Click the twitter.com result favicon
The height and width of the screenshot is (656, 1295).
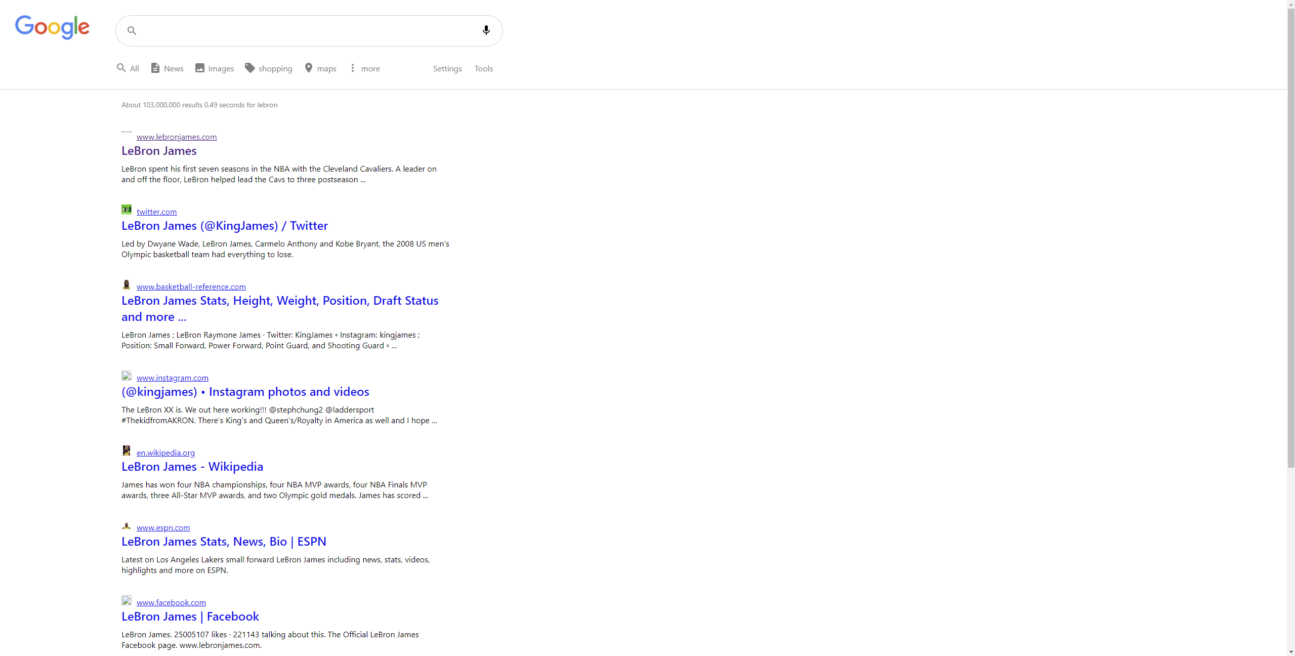tap(127, 210)
